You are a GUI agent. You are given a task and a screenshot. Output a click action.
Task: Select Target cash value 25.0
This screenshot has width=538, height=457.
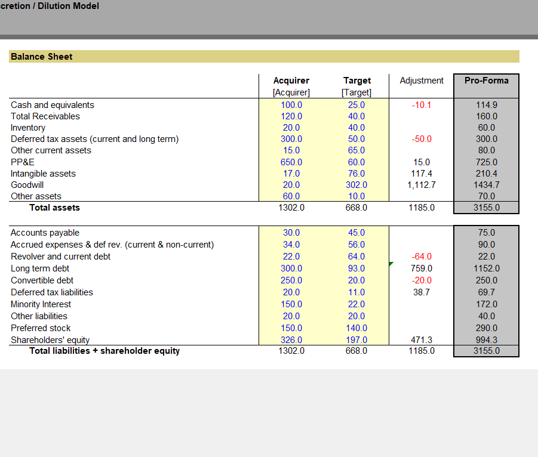tap(356, 105)
